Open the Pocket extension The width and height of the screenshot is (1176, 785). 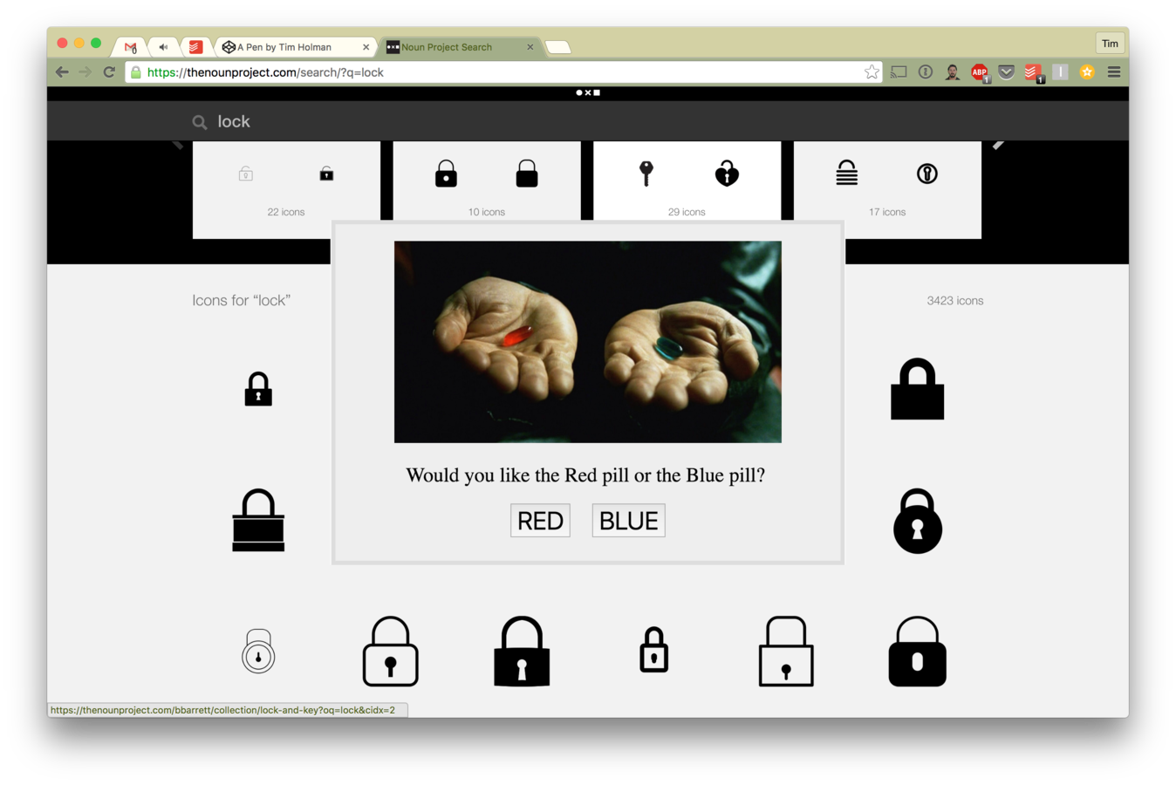click(1006, 72)
